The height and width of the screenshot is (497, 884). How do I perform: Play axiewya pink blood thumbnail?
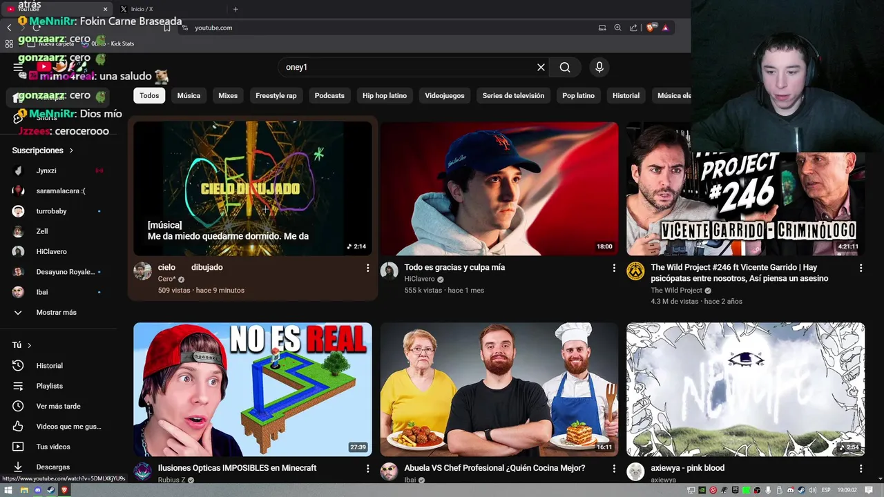[746, 389]
